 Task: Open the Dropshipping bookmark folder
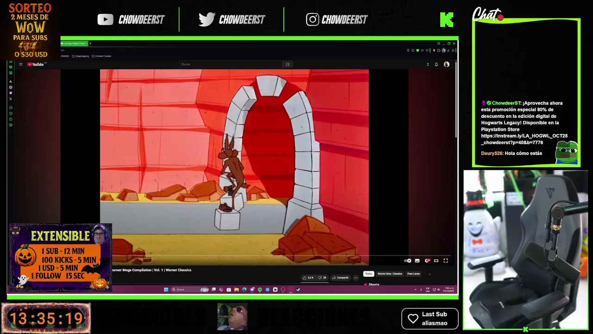(80, 56)
